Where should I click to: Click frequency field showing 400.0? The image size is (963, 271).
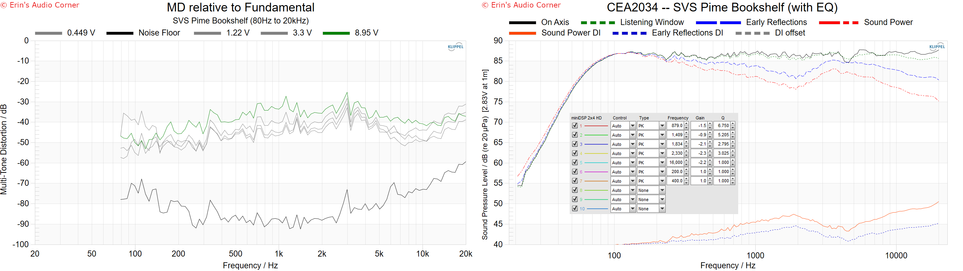[x=676, y=181]
